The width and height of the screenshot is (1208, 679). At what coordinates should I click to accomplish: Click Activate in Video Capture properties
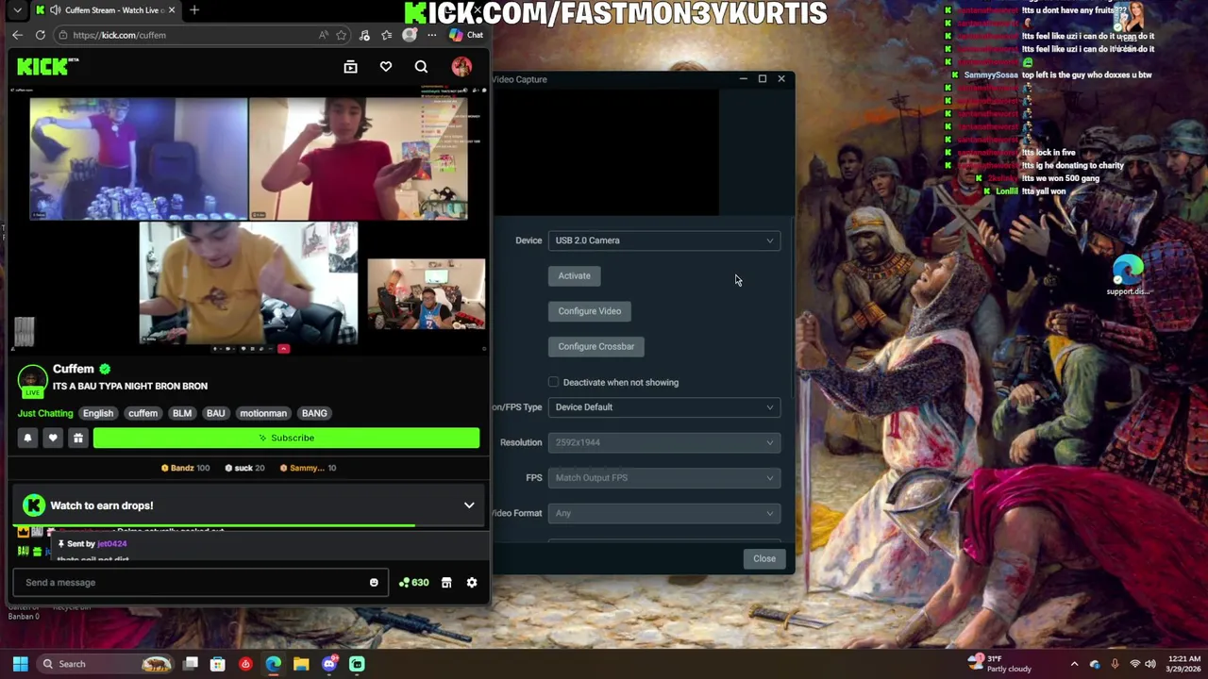pos(574,276)
